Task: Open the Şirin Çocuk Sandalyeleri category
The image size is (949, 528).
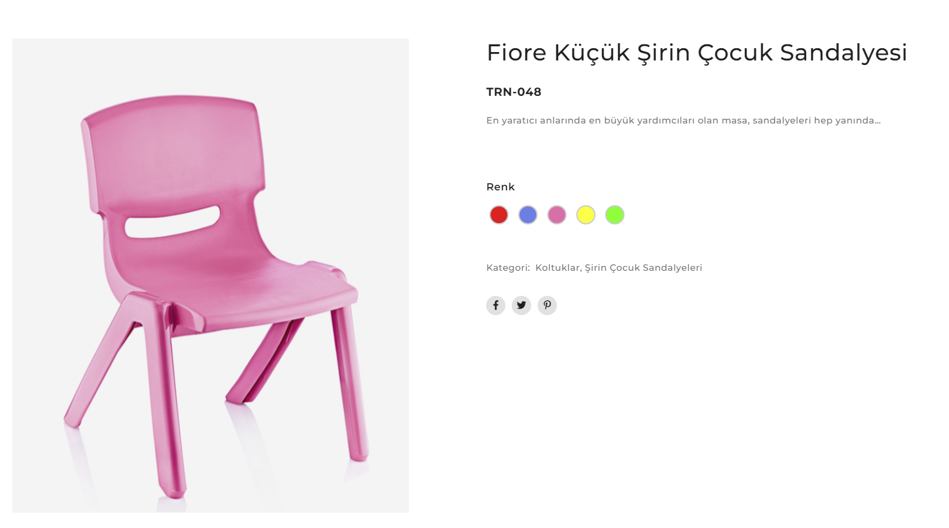Action: pyautogui.click(x=643, y=268)
